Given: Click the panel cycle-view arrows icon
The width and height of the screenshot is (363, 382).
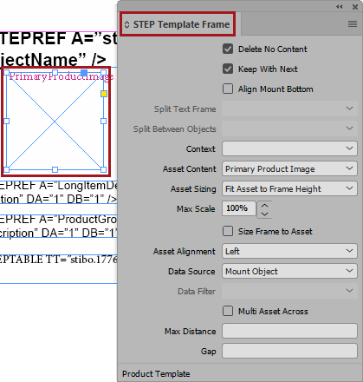Looking at the screenshot, I should (126, 24).
